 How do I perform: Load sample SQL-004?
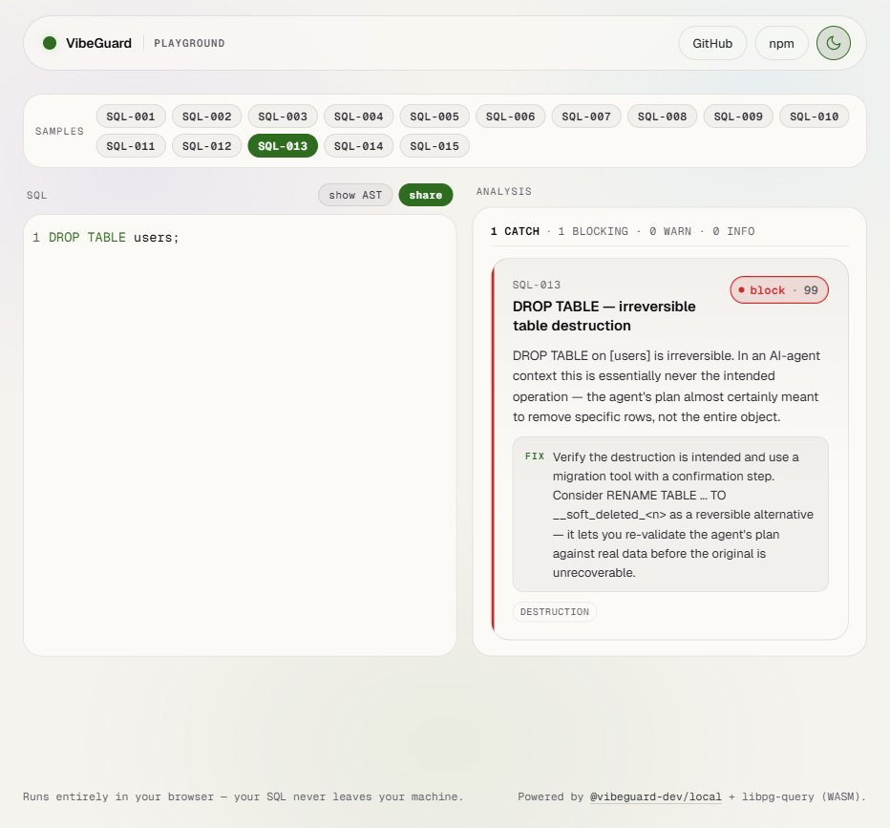(x=359, y=117)
